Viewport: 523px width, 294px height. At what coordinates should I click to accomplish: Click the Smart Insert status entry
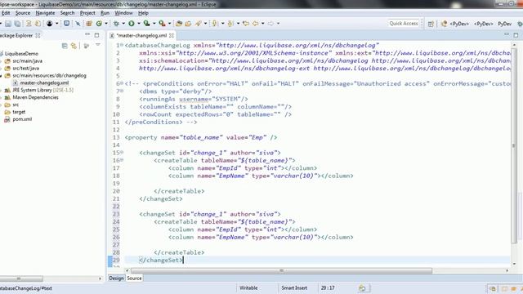tap(294, 288)
